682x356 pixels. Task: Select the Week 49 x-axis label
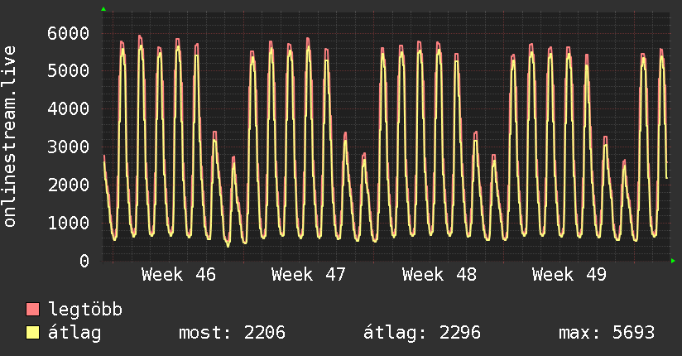(569, 275)
